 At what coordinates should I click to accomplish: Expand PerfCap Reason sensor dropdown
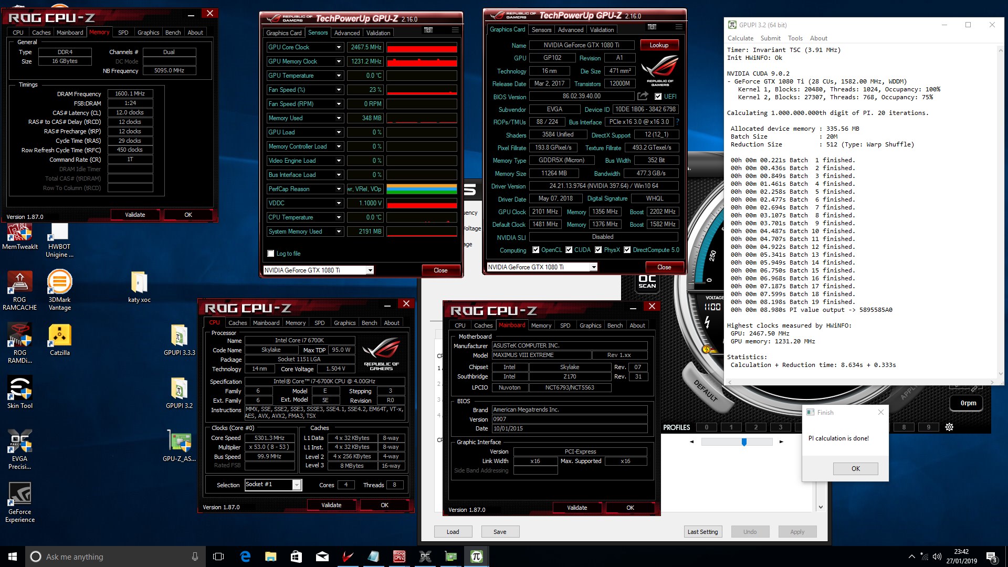[339, 189]
